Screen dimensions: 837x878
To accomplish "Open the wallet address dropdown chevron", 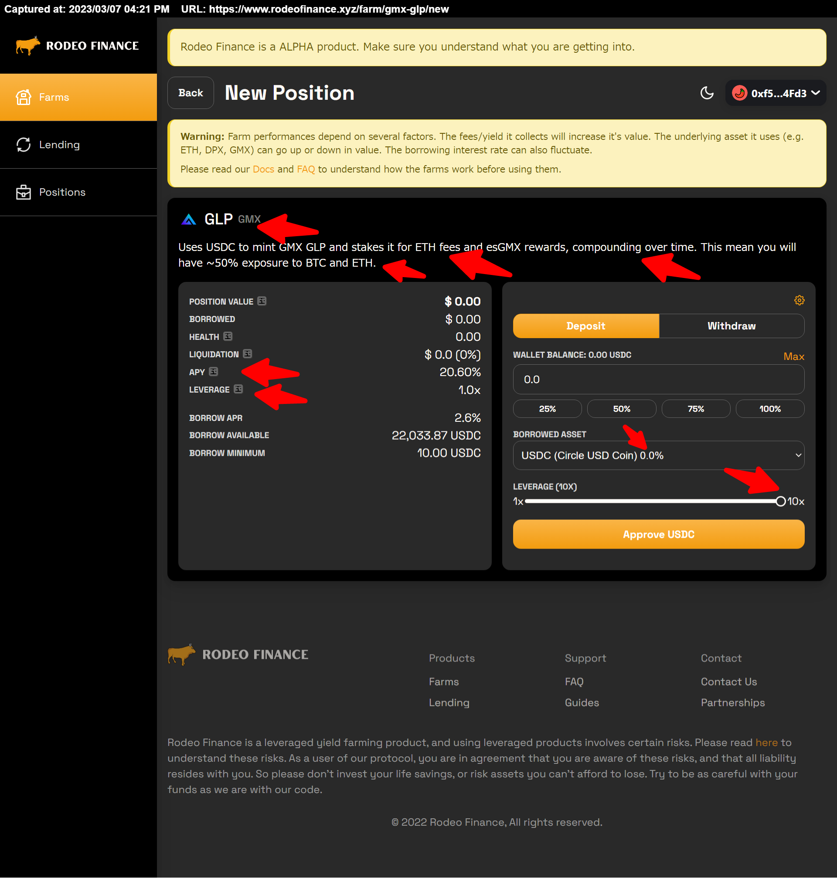I will 816,93.
